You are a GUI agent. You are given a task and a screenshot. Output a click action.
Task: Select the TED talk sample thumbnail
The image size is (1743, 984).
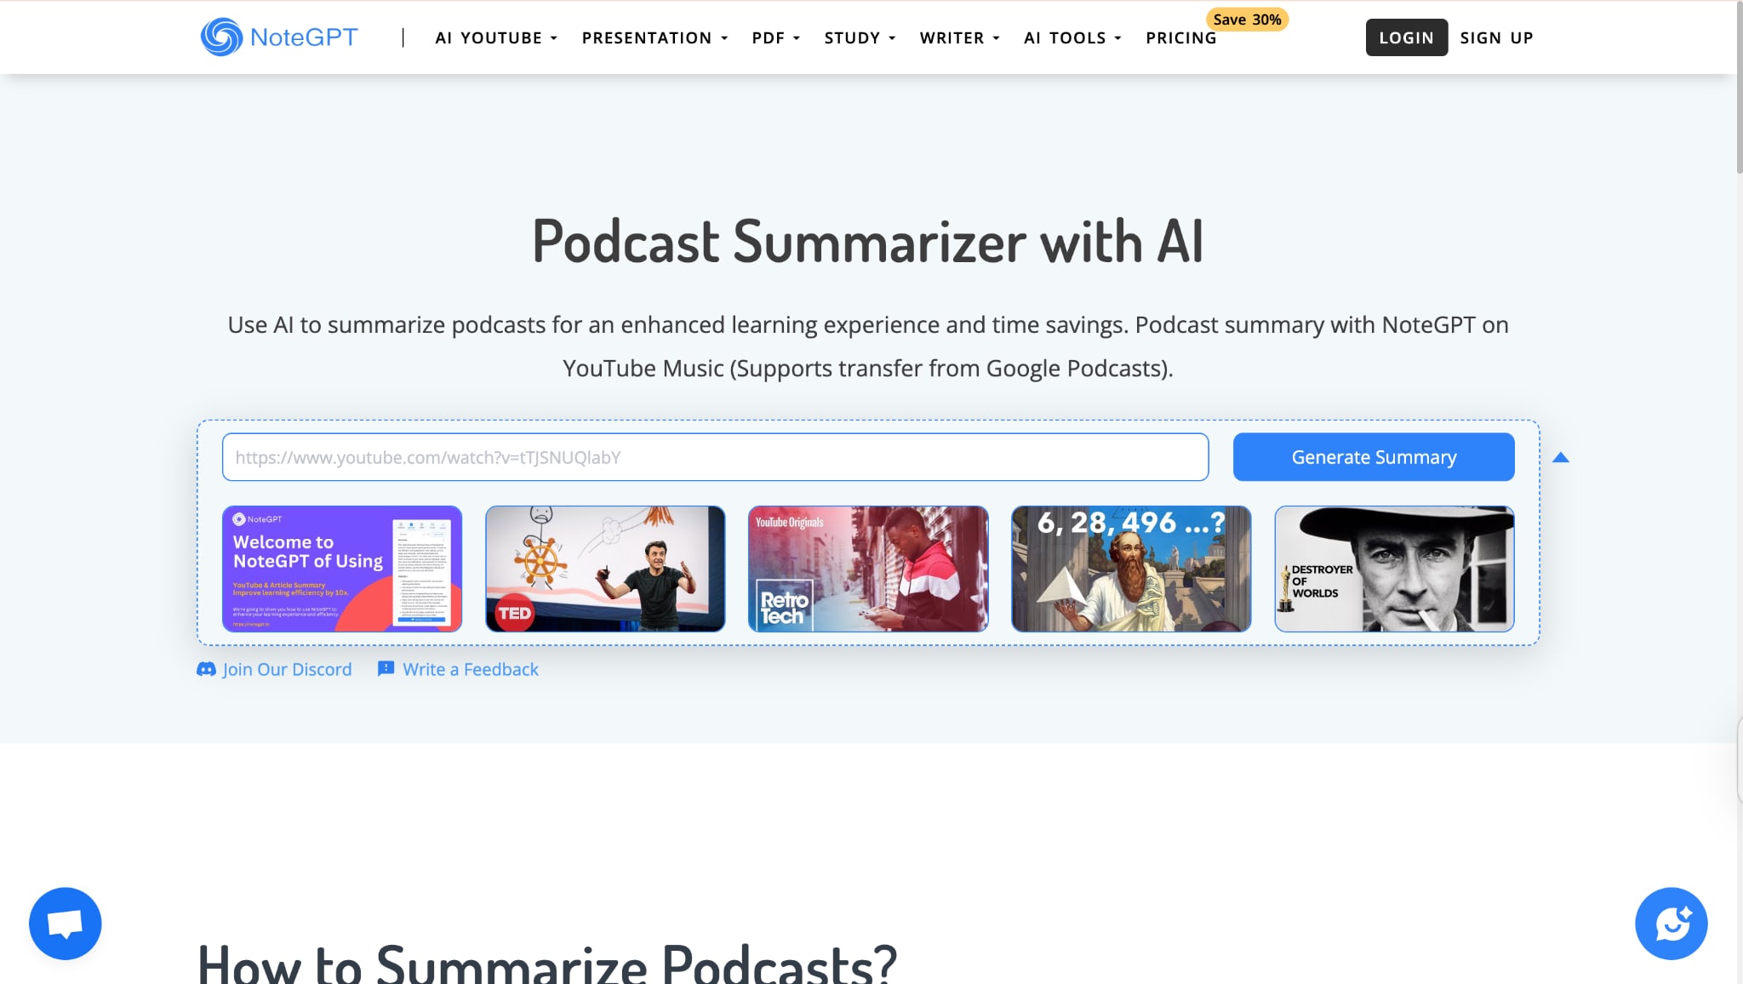pyautogui.click(x=605, y=569)
